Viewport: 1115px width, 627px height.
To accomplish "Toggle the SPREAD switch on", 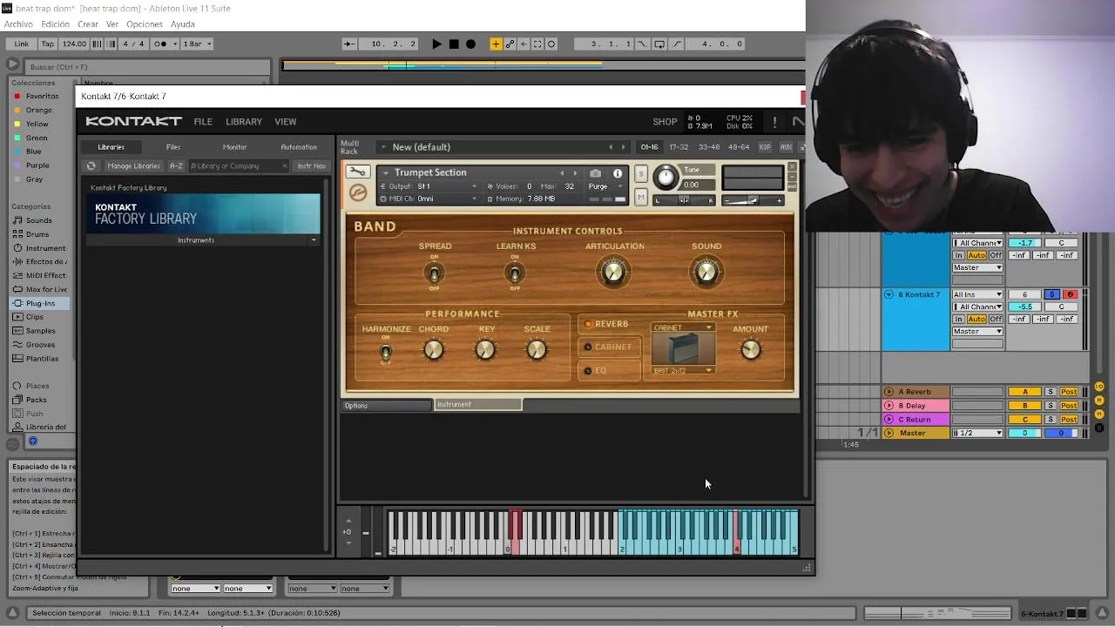I will (x=434, y=273).
